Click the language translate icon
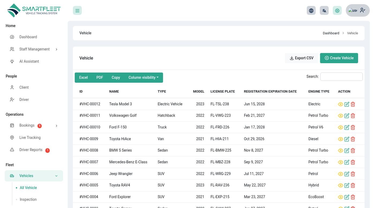This screenshot has width=375, height=208. click(x=324, y=10)
